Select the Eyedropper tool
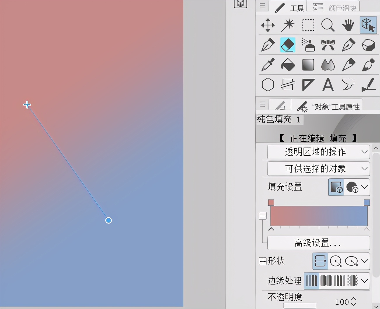Image resolution: width=380 pixels, height=309 pixels. click(x=268, y=65)
